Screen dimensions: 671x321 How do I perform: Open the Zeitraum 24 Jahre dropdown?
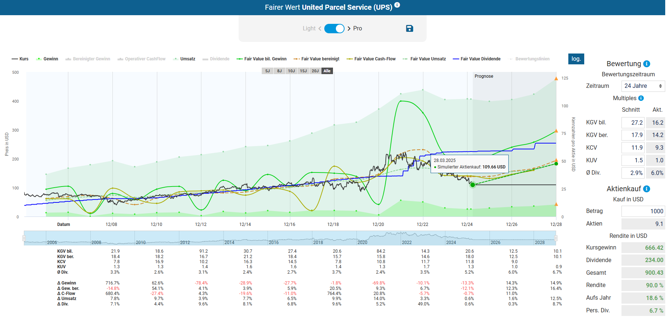[643, 86]
